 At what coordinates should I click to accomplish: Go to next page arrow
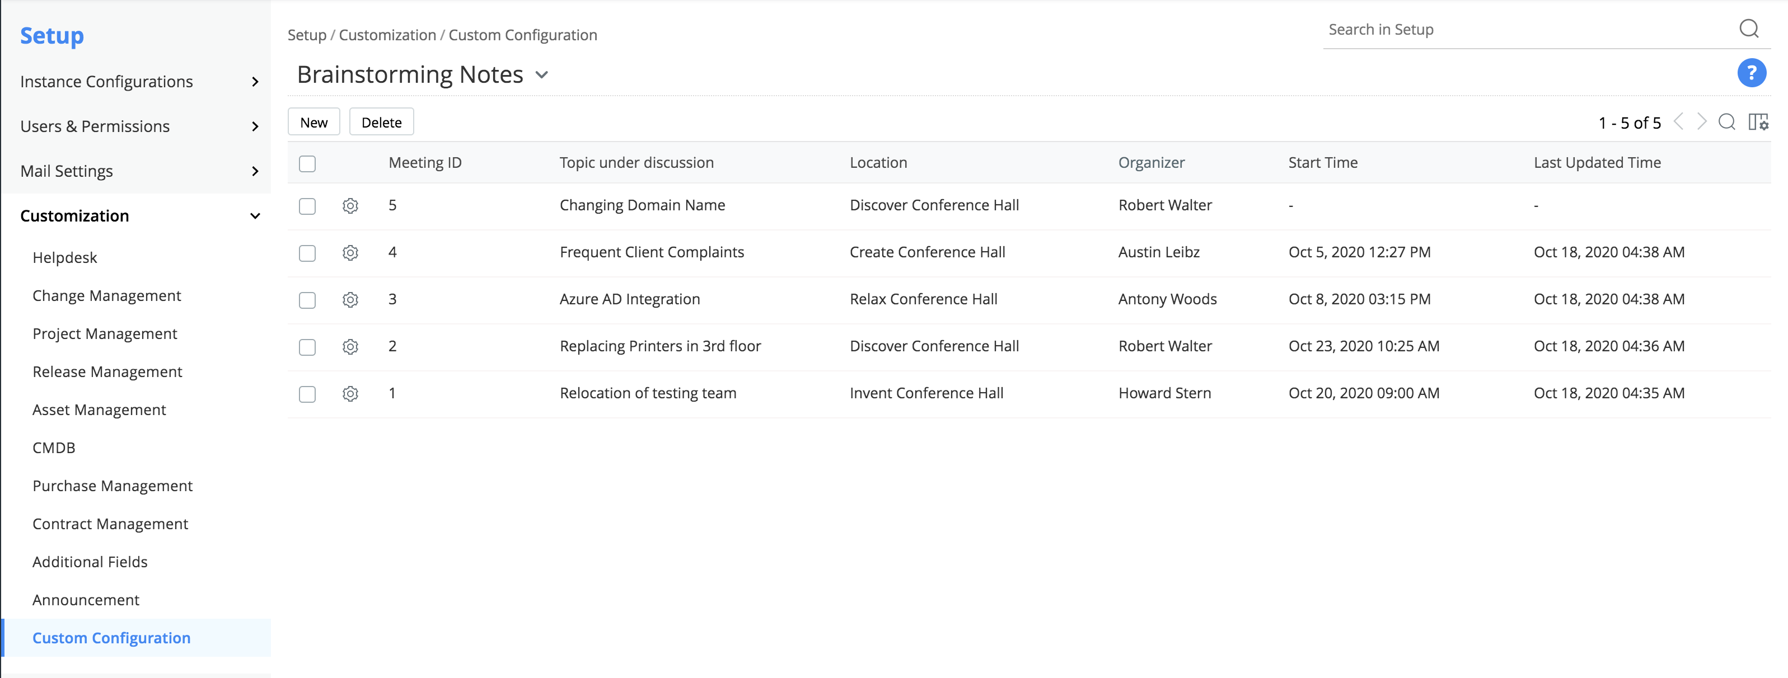click(1702, 122)
